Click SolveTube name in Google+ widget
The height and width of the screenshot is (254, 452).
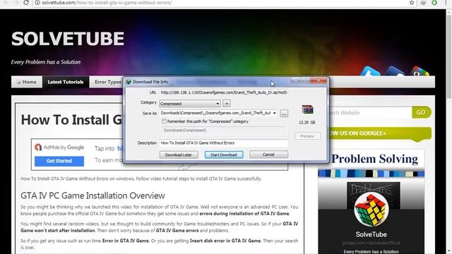371,234
